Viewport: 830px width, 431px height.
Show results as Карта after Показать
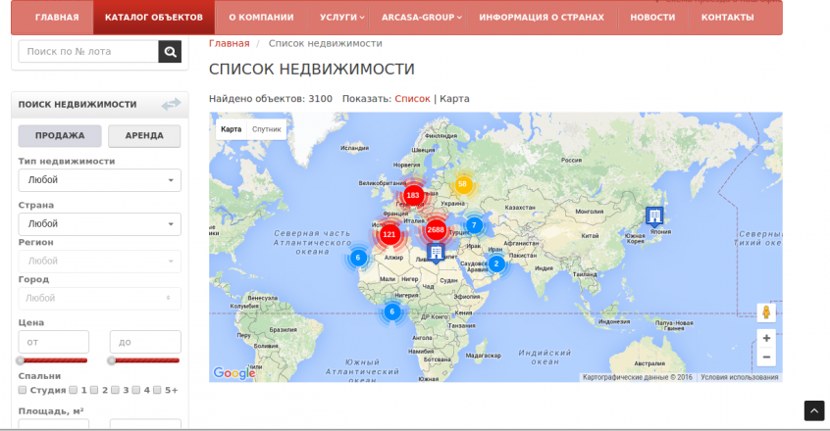click(454, 99)
